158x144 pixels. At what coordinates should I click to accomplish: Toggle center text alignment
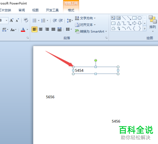(41, 29)
